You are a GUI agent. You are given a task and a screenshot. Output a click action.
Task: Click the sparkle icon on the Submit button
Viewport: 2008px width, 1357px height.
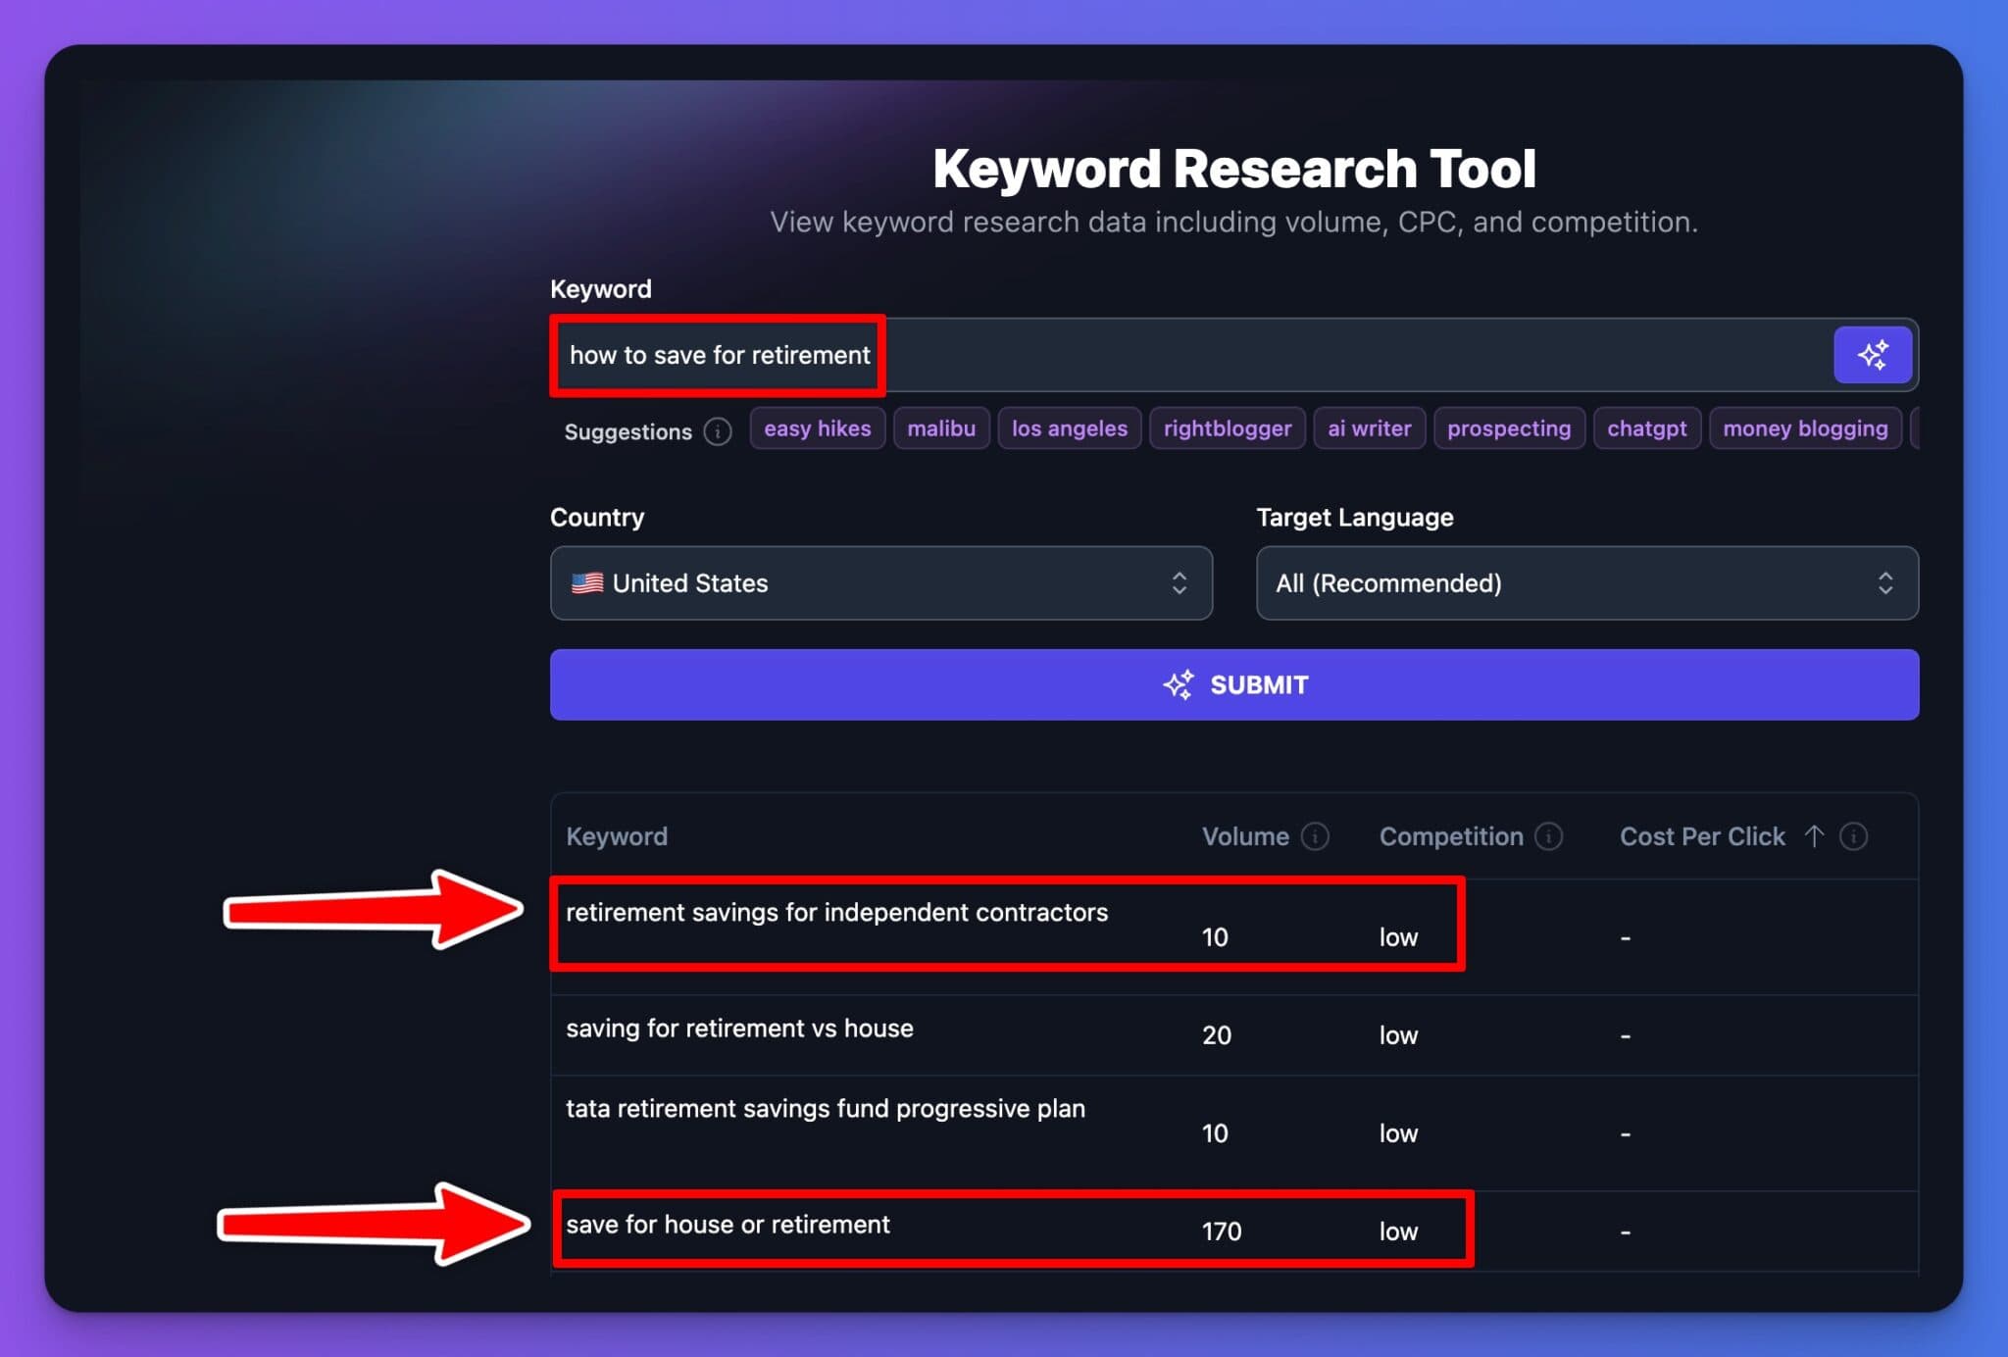coord(1180,683)
